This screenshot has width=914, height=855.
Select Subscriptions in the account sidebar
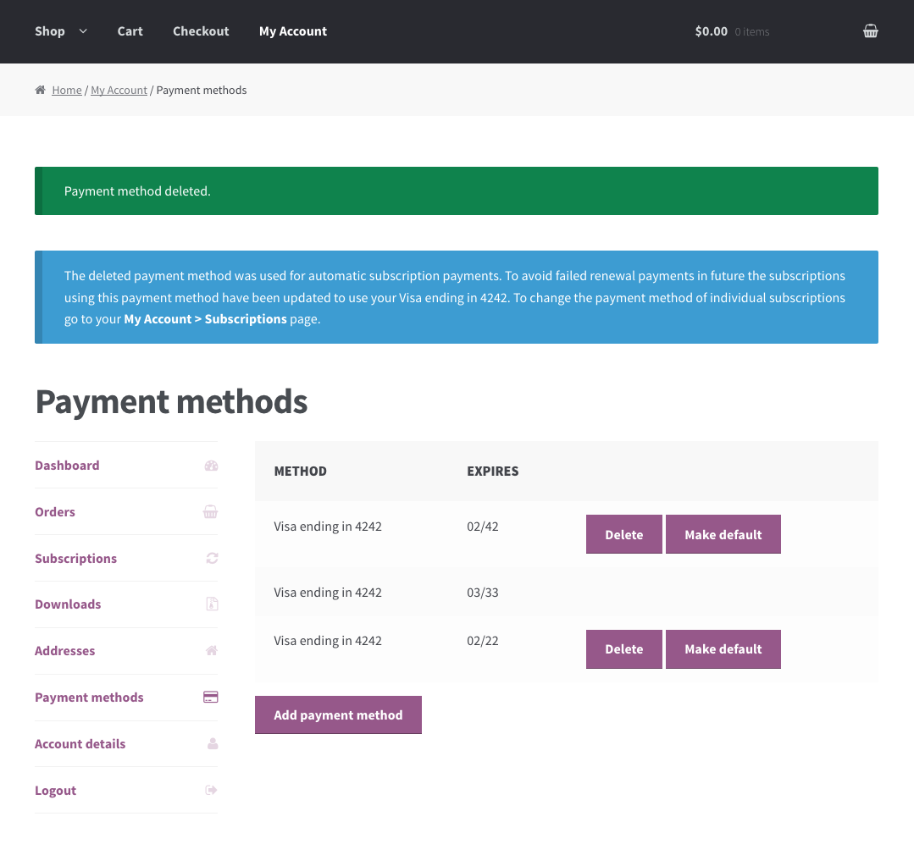coord(75,558)
